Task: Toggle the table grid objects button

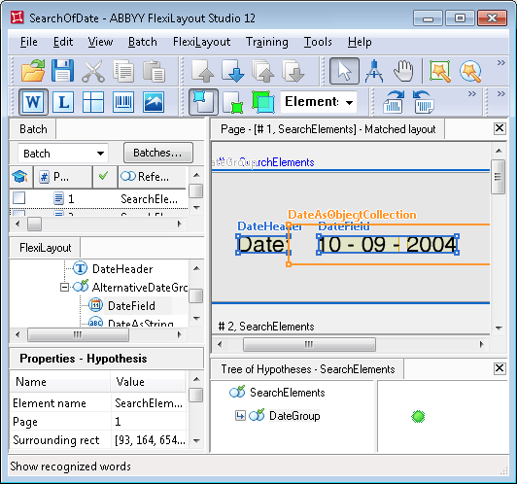Action: click(x=93, y=101)
